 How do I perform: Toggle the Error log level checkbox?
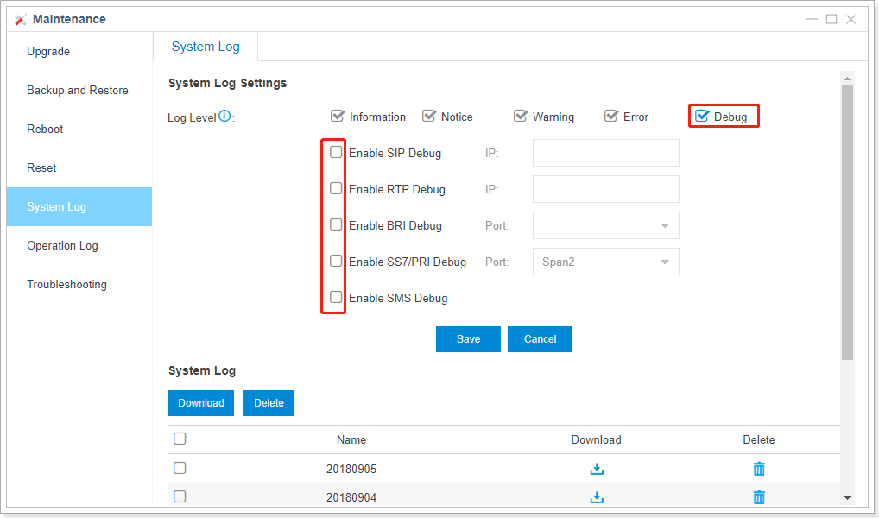[611, 116]
